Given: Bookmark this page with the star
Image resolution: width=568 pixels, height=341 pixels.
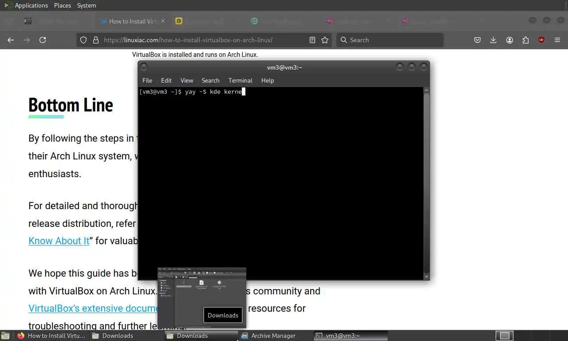Looking at the screenshot, I should [325, 40].
